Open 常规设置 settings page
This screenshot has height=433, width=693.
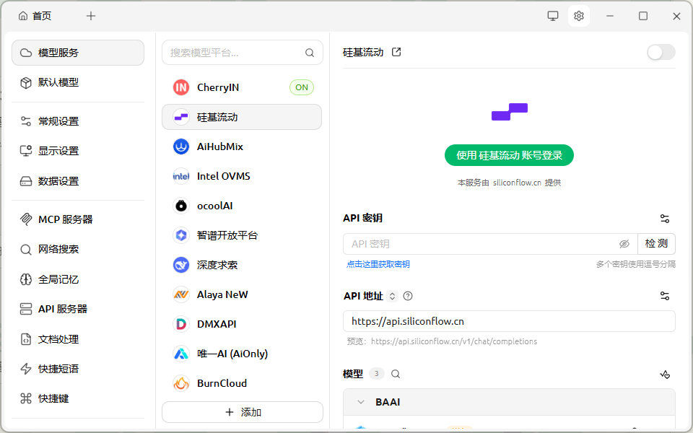click(x=78, y=121)
